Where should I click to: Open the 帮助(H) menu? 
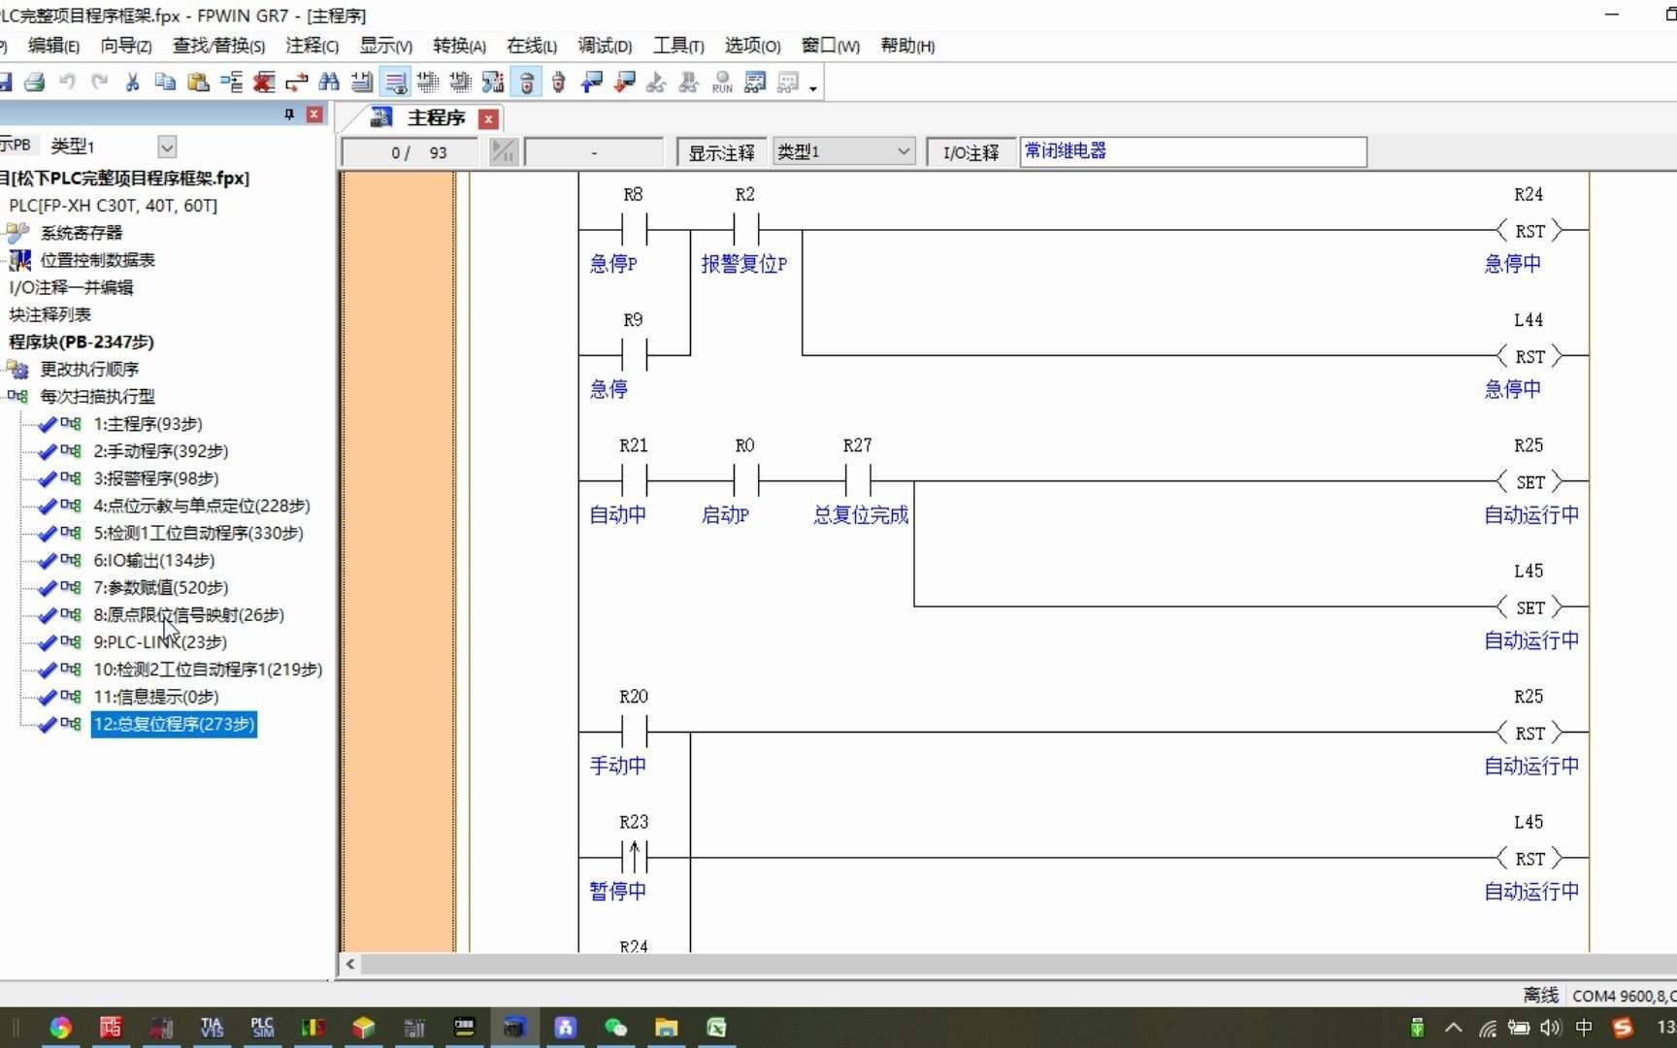click(907, 46)
